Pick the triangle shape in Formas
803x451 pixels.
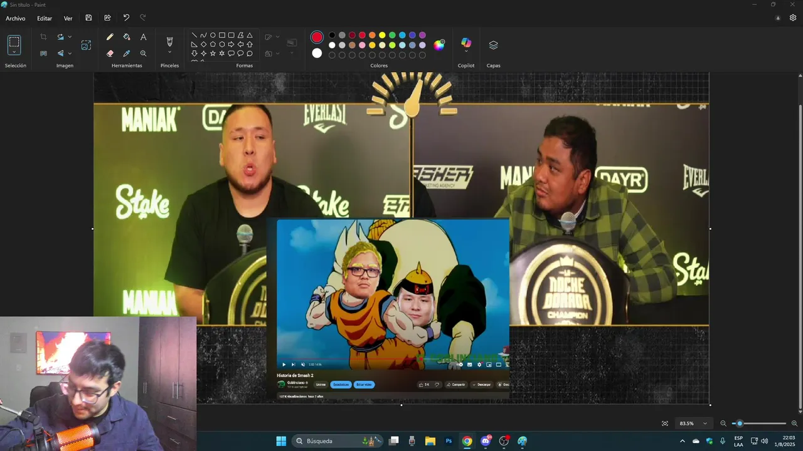pos(250,35)
